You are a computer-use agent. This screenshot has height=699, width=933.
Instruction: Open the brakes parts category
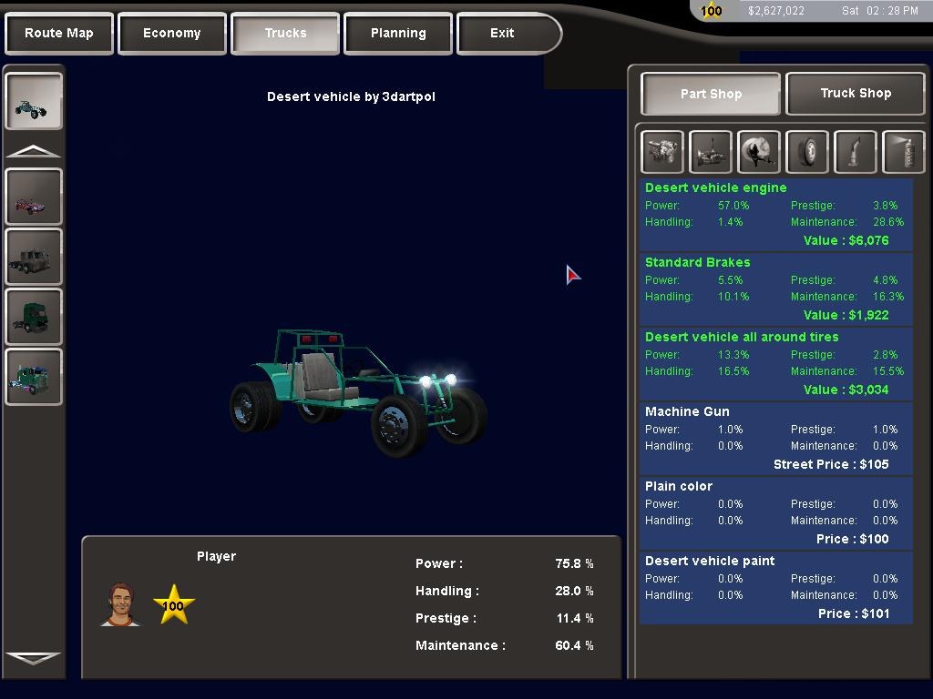click(759, 152)
